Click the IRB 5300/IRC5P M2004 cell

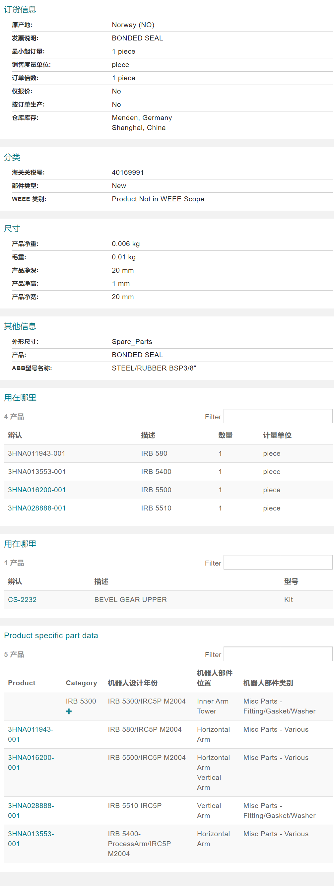[147, 701]
